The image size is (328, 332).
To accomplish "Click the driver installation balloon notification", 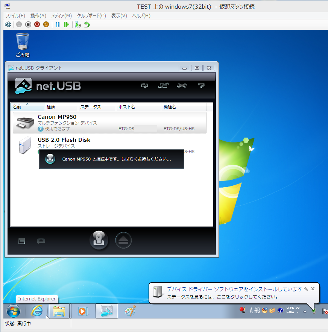I will pos(234,293).
